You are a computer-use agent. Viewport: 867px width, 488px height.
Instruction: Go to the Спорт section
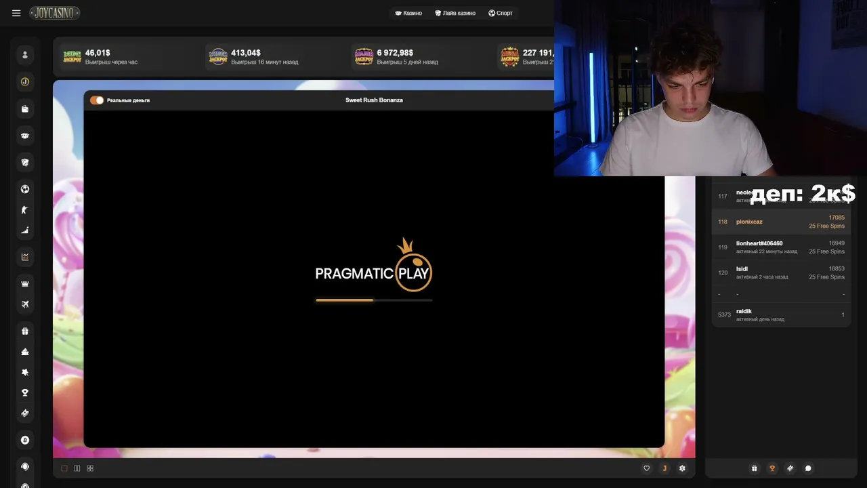coord(501,13)
